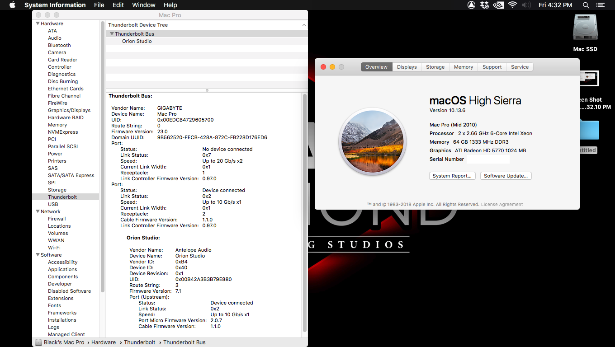This screenshot has height=347, width=615.
Task: Select Wi-Fi under Network in the sidebar
Action: [54, 248]
